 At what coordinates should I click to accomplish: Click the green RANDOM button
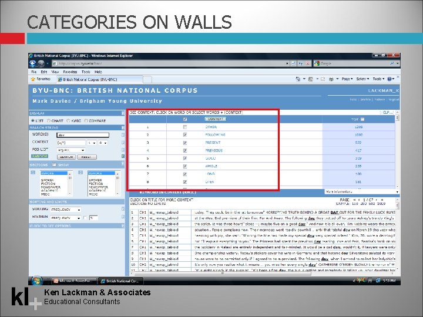point(40,156)
